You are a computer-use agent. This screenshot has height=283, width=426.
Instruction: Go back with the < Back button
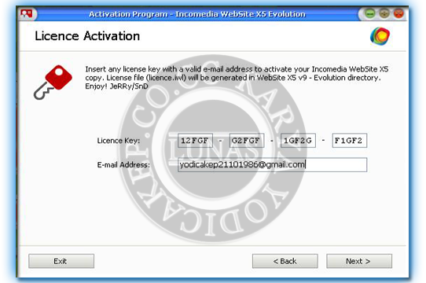[x=285, y=261]
